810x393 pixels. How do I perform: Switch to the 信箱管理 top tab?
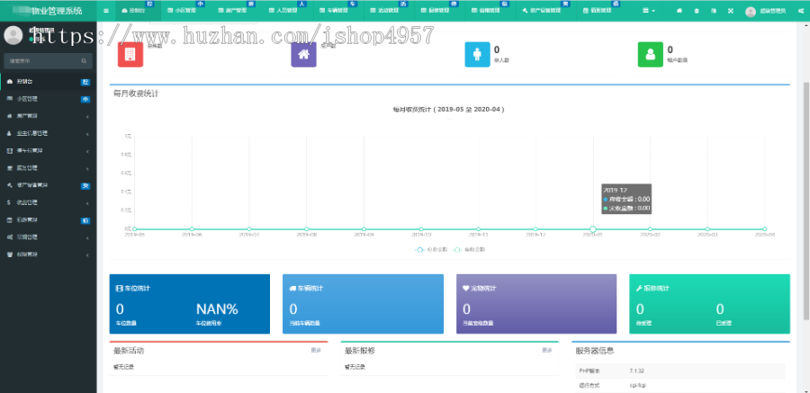click(489, 11)
